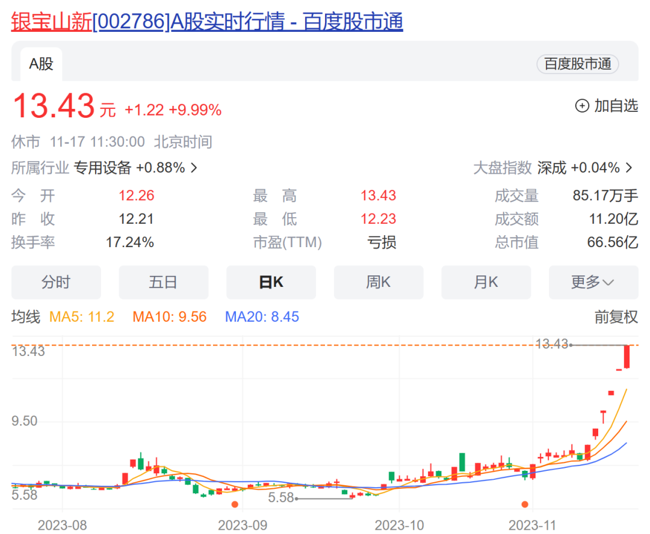The image size is (650, 534).
Task: Select the 周K chart tab
Action: pyautogui.click(x=379, y=283)
